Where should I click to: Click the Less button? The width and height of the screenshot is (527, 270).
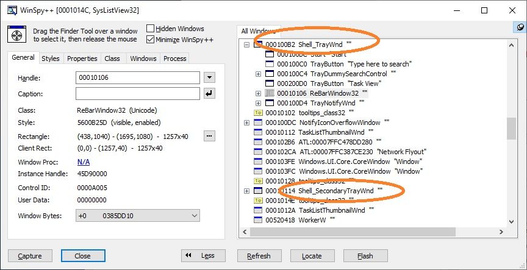point(203,256)
